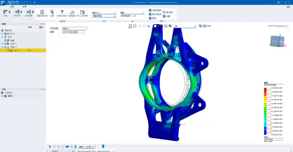Image resolution: width=293 pixels, height=152 pixels.
Task: Check the highlighted load item's checkbox
Action: (8, 50)
